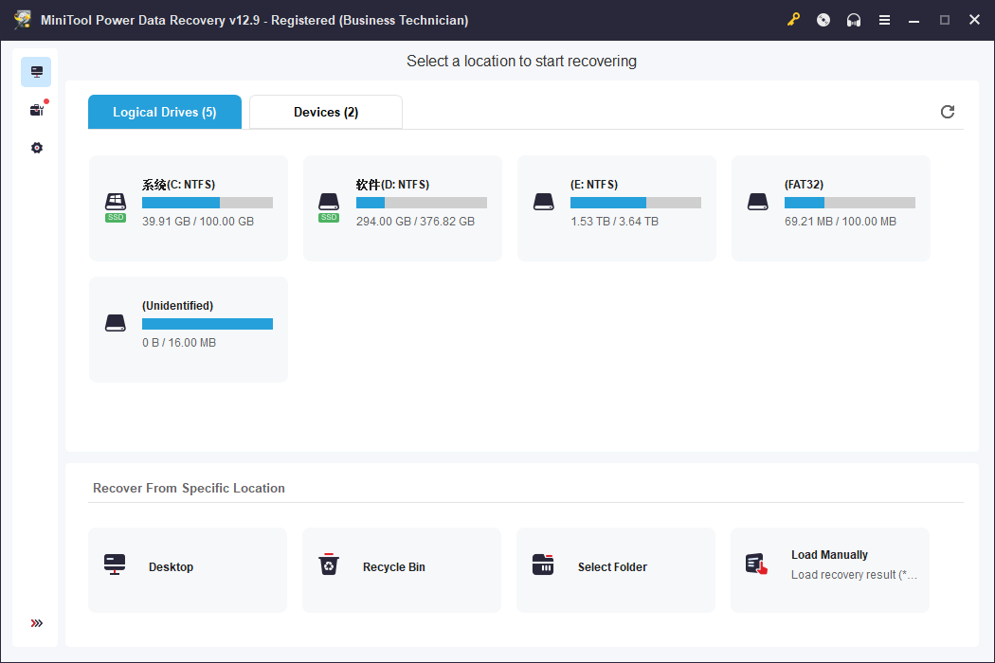
Task: Click the Unidentified drive icon
Action: point(116,323)
